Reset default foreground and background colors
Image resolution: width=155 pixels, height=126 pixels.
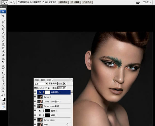point(2,95)
